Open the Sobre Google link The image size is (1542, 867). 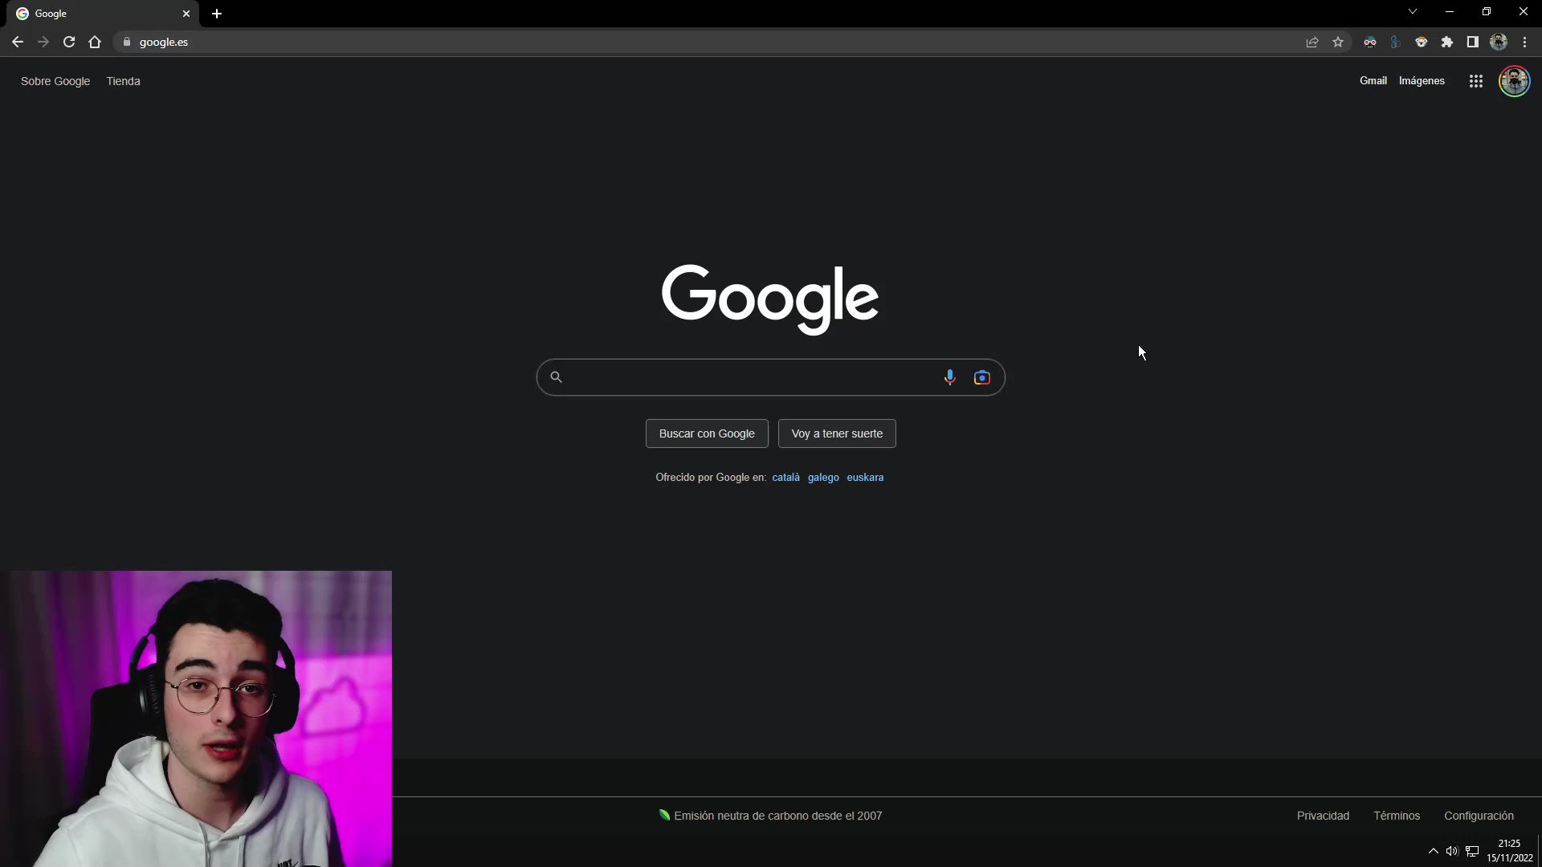[55, 81]
